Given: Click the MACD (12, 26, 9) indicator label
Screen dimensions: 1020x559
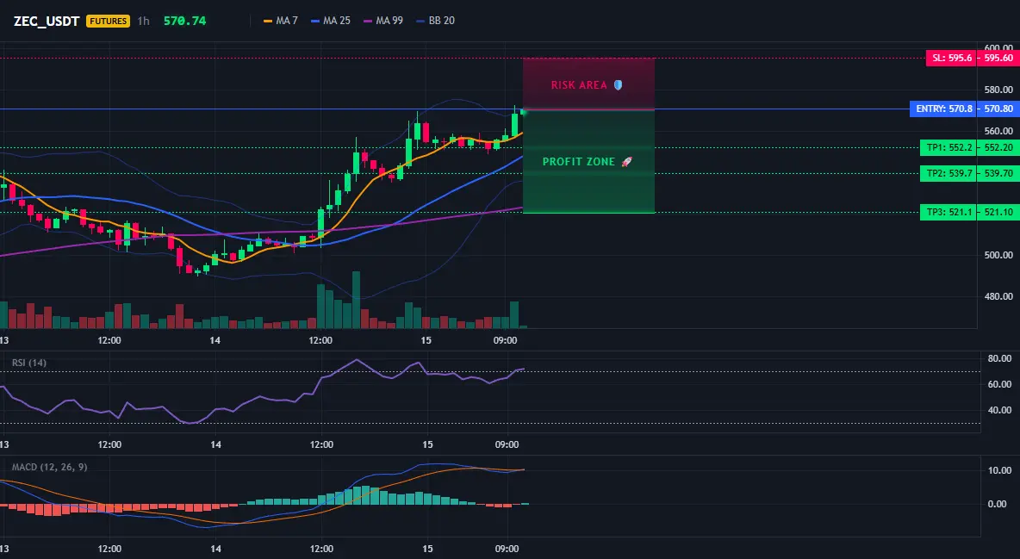Looking at the screenshot, I should pyautogui.click(x=49, y=467).
